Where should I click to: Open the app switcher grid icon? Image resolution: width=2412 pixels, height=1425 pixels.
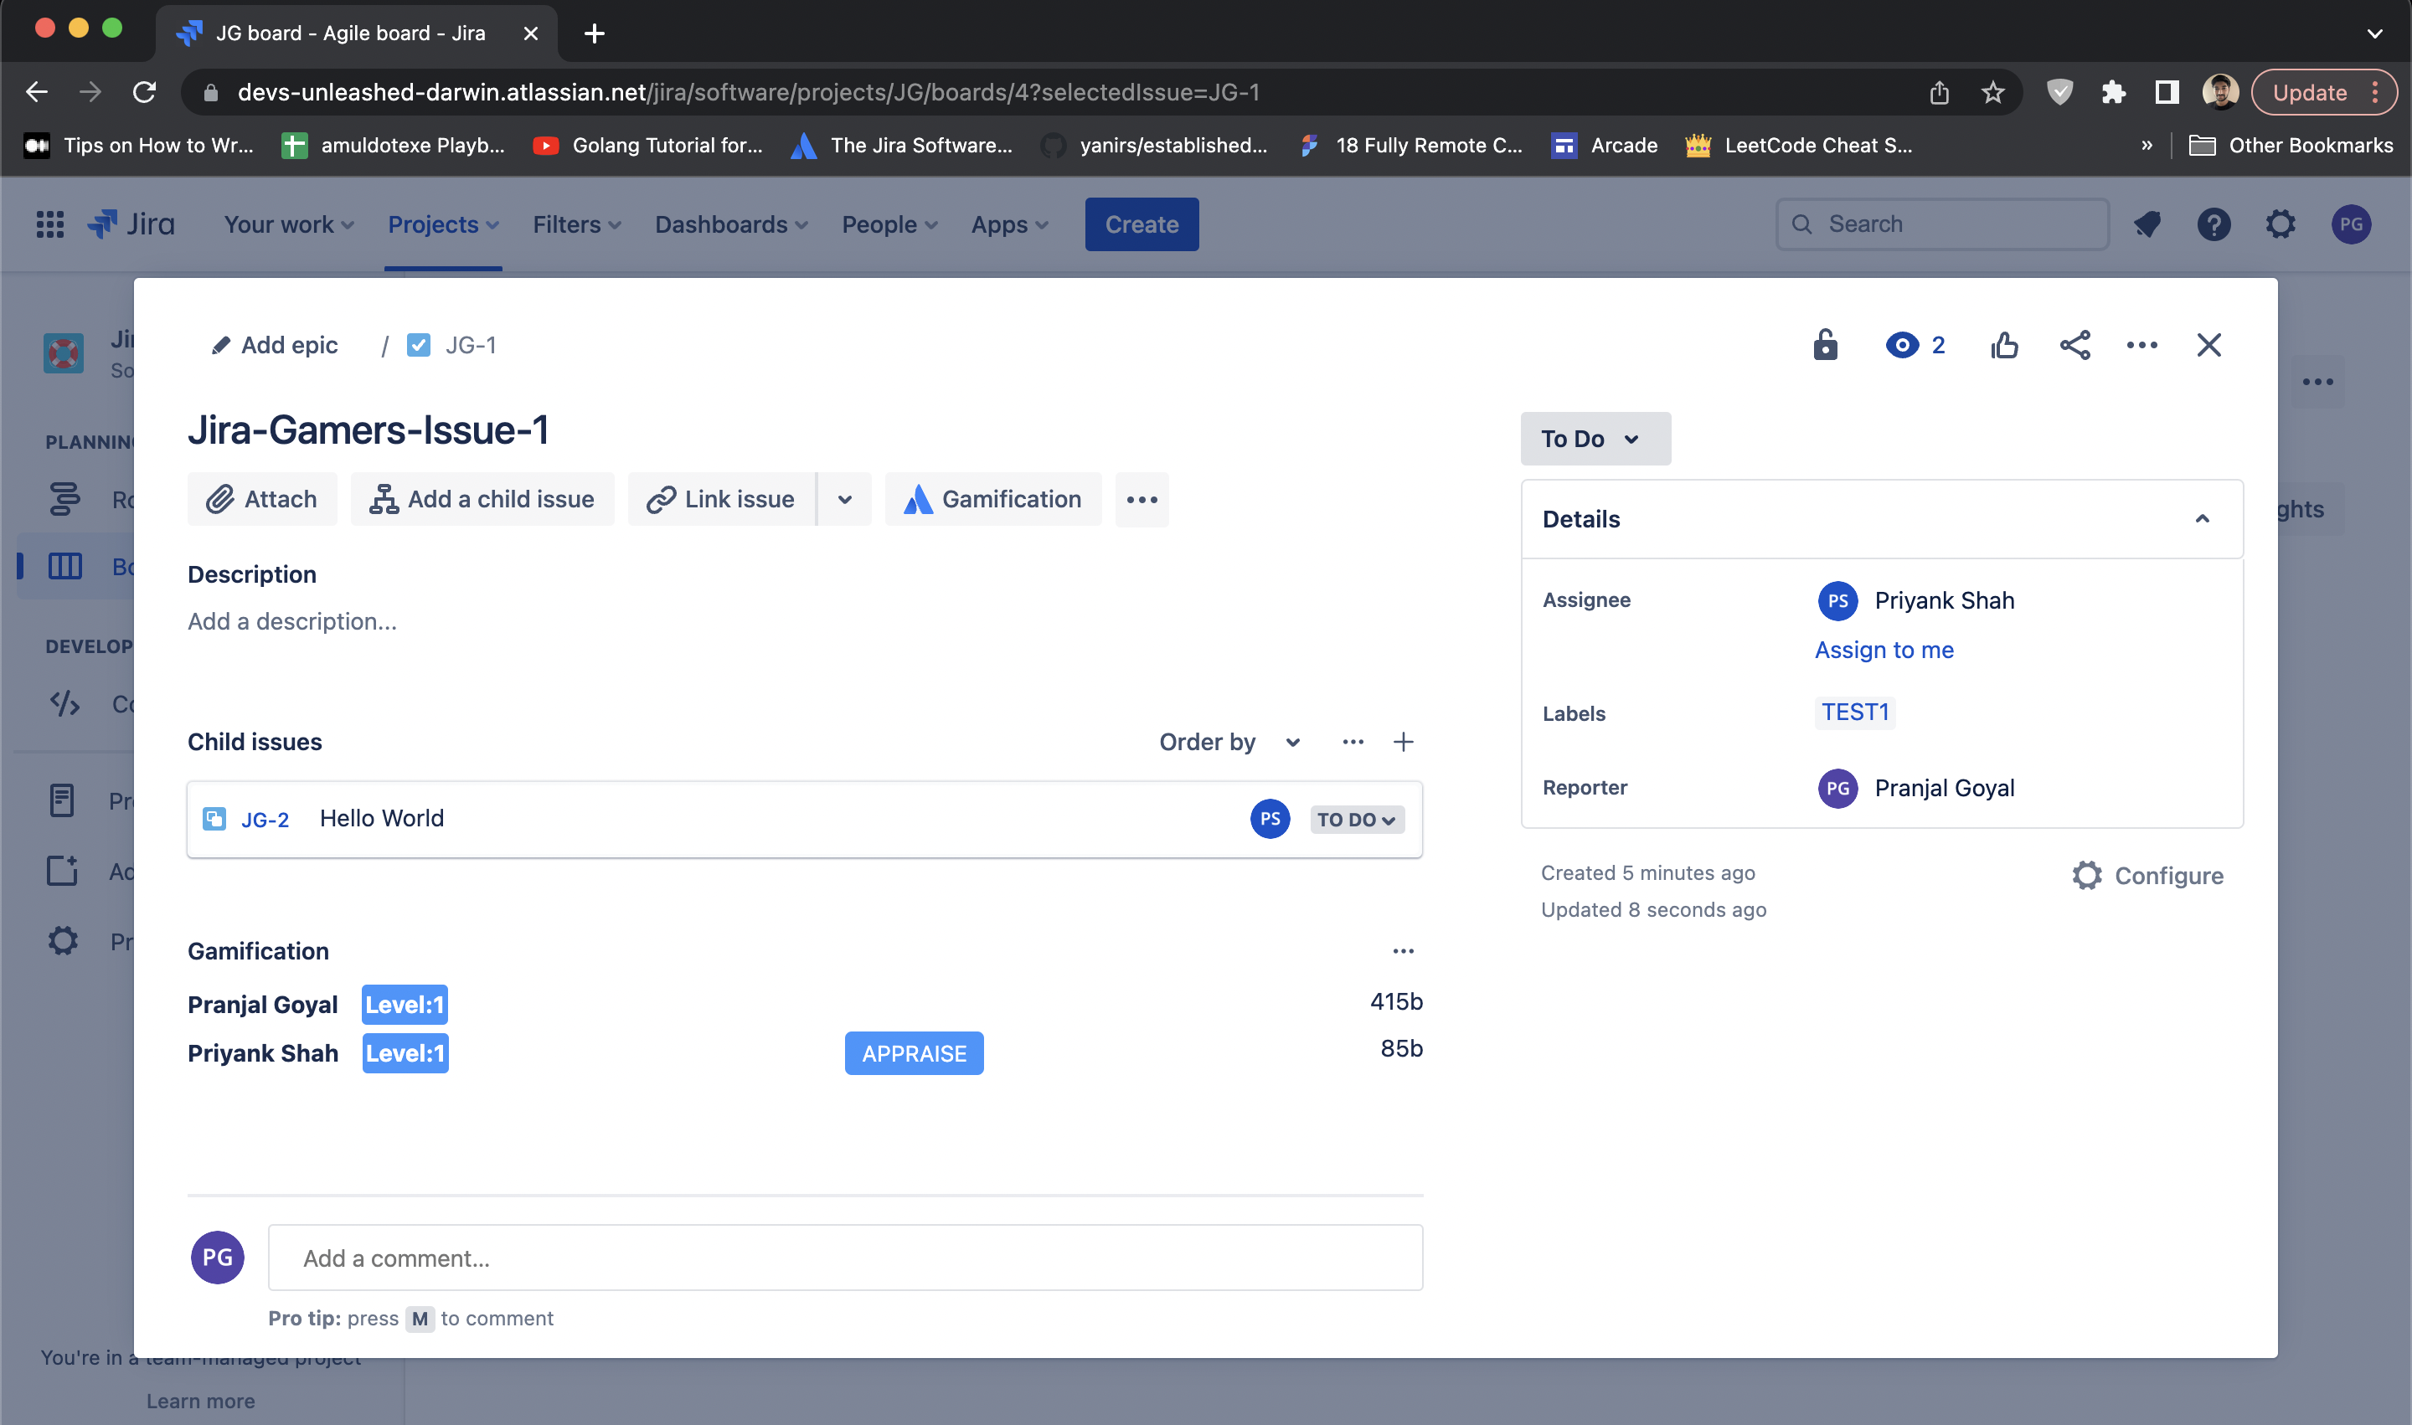[x=50, y=224]
